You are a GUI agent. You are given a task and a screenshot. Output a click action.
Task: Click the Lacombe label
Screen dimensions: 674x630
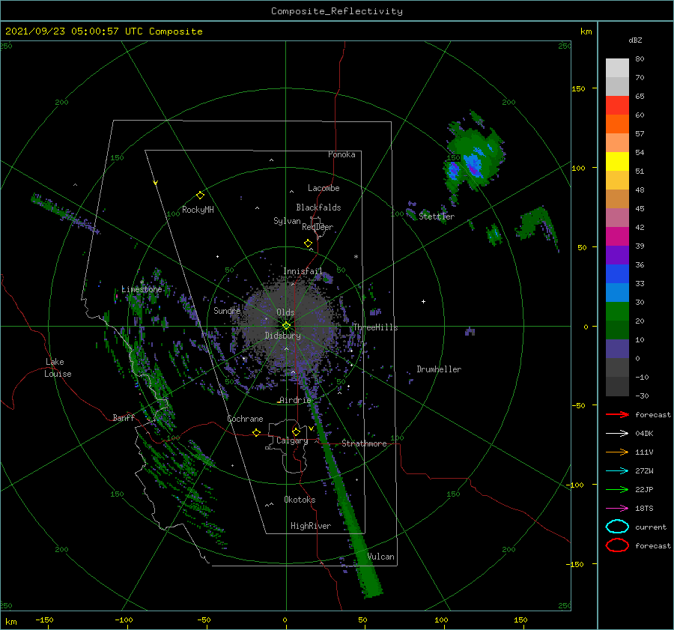click(324, 188)
